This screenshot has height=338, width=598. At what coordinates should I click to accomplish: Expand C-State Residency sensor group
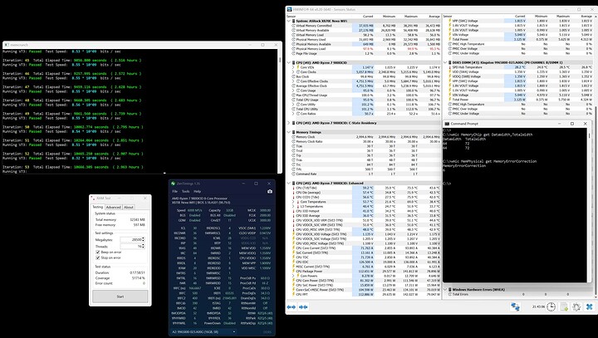pos(289,123)
